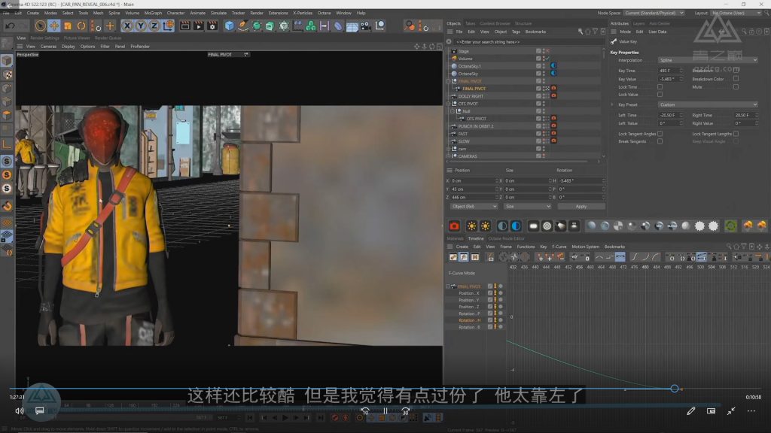Select the Rotate tool in the toolbar
This screenshot has height=433, width=771.
pos(81,26)
